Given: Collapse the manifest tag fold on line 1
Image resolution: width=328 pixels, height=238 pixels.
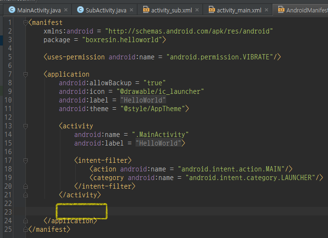Looking at the screenshot, I should click(x=25, y=23).
